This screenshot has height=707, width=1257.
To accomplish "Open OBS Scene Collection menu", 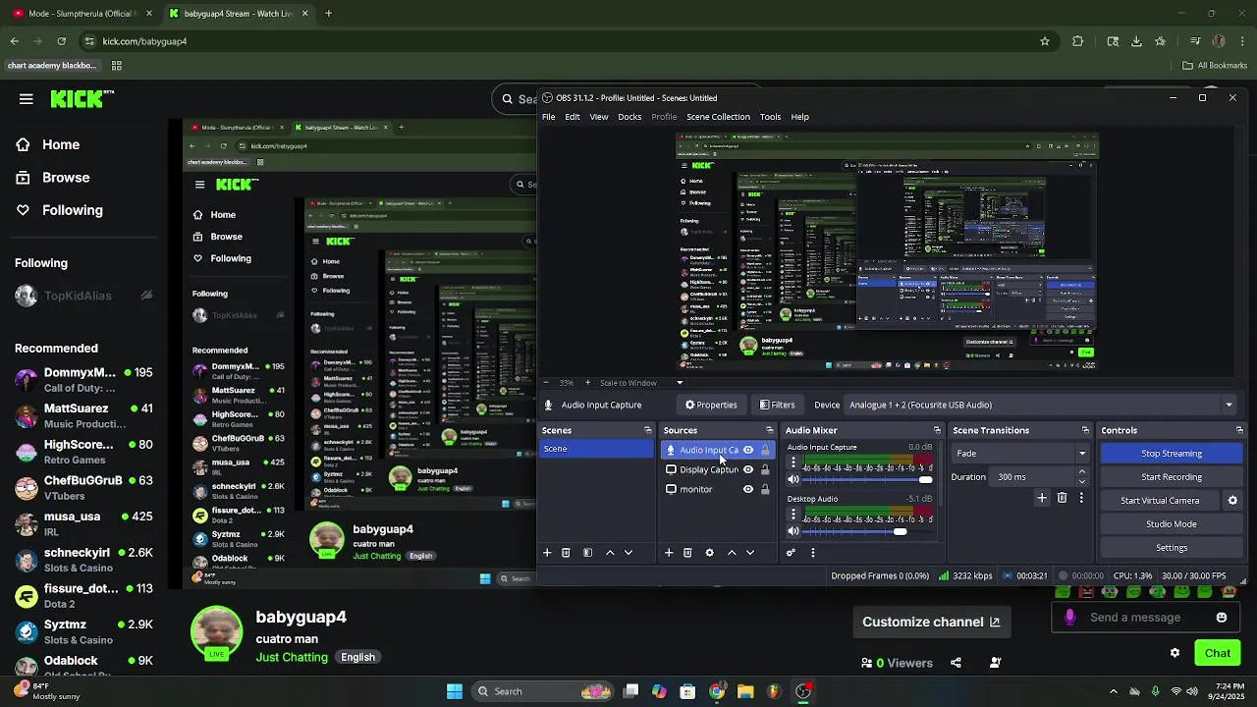I will click(718, 117).
